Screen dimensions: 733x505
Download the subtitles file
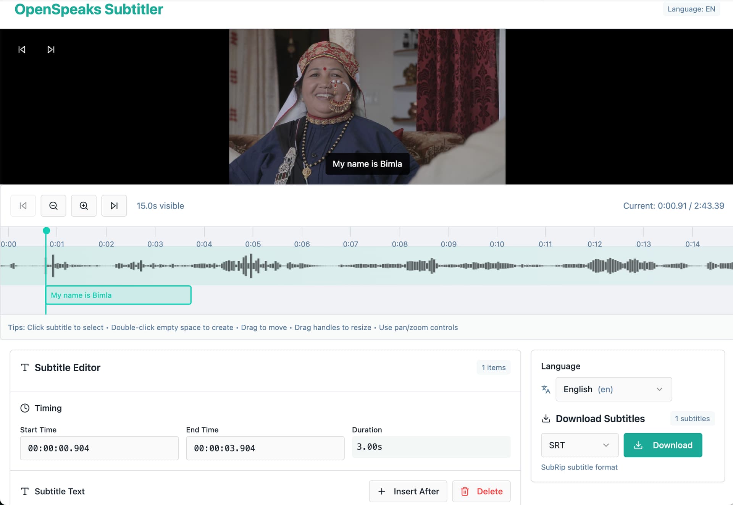point(662,445)
